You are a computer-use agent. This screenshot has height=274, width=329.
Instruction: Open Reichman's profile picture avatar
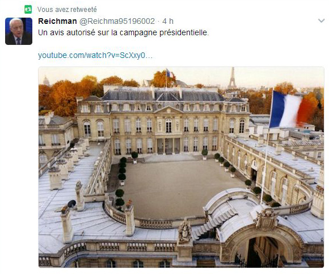coord(19,31)
